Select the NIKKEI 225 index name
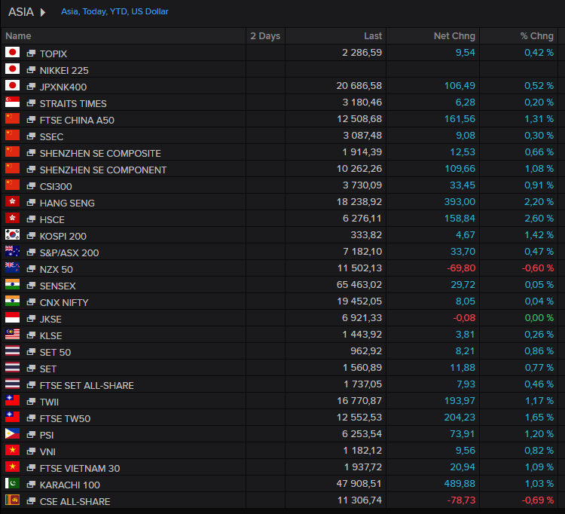This screenshot has height=514, width=565. (x=64, y=71)
